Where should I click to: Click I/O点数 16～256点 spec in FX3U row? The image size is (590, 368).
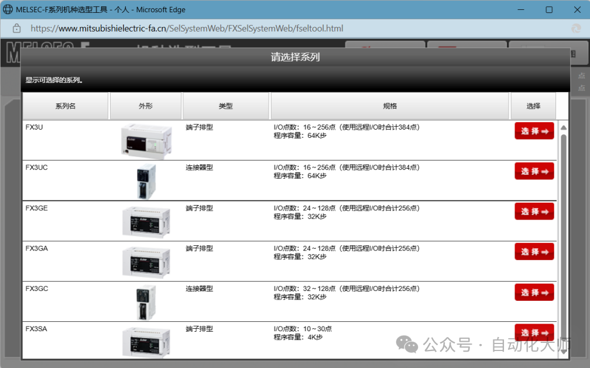click(x=347, y=127)
